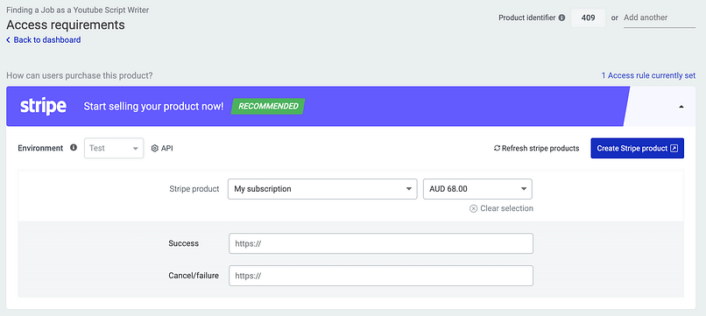Click the Stripe logo in the banner
This screenshot has height=316, width=706.
[x=43, y=107]
